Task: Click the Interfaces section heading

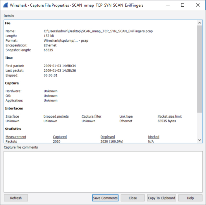Action: click(14, 108)
